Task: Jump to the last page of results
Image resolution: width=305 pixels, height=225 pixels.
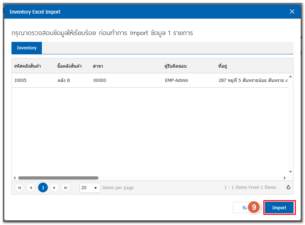Action: [66, 187]
